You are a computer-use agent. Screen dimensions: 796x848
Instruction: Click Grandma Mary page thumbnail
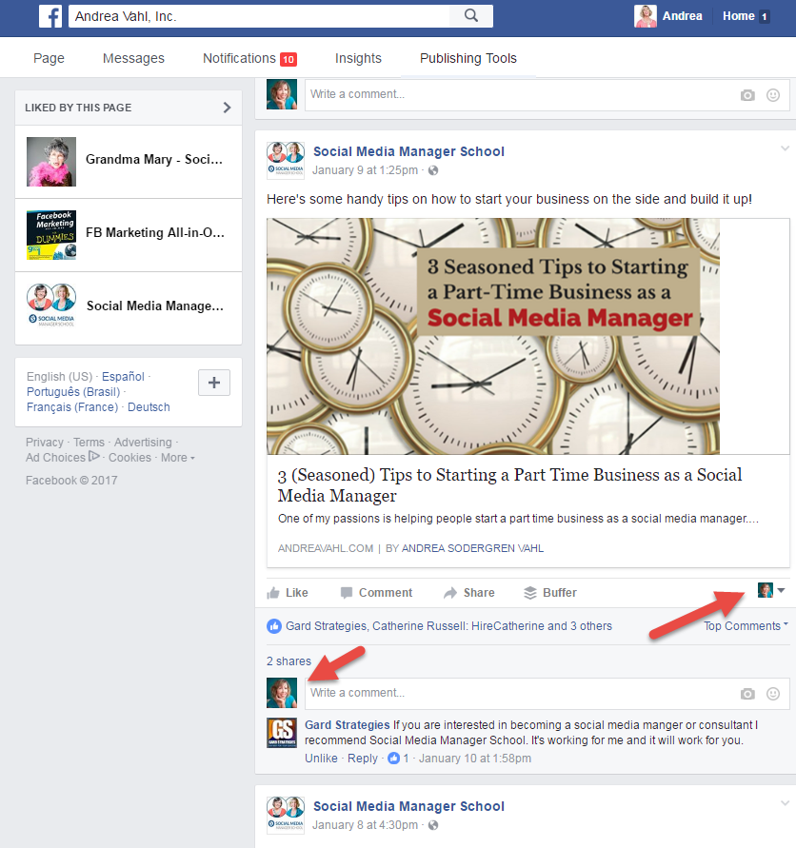[51, 162]
